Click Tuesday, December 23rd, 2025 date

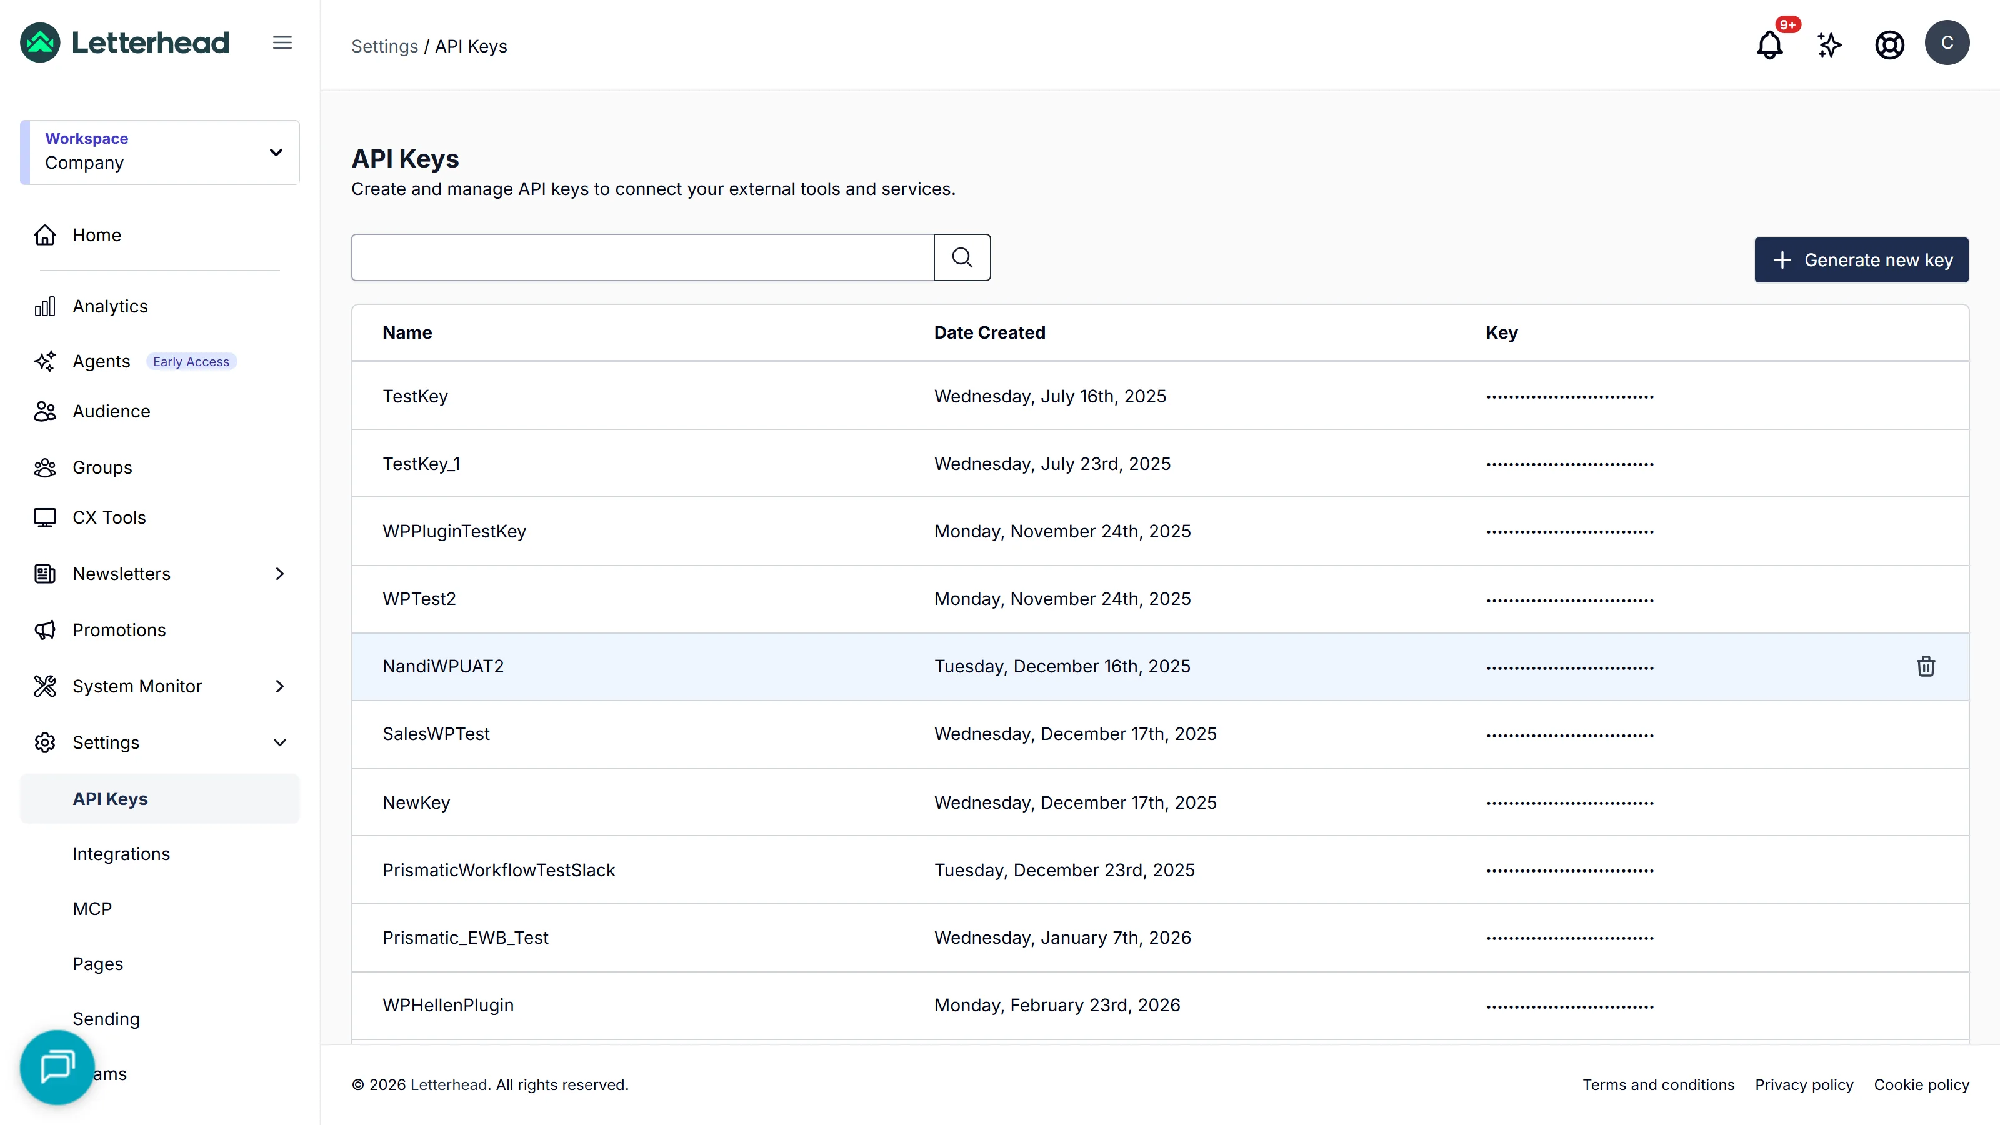[x=1064, y=871]
